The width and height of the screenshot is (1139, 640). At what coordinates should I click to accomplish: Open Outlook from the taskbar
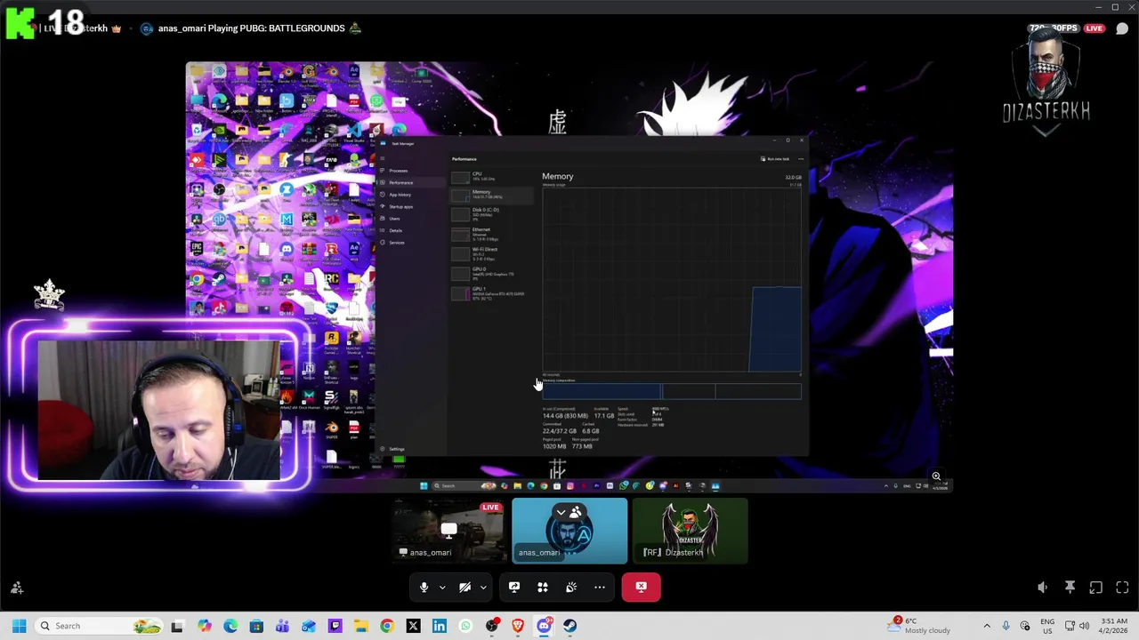[x=309, y=626]
